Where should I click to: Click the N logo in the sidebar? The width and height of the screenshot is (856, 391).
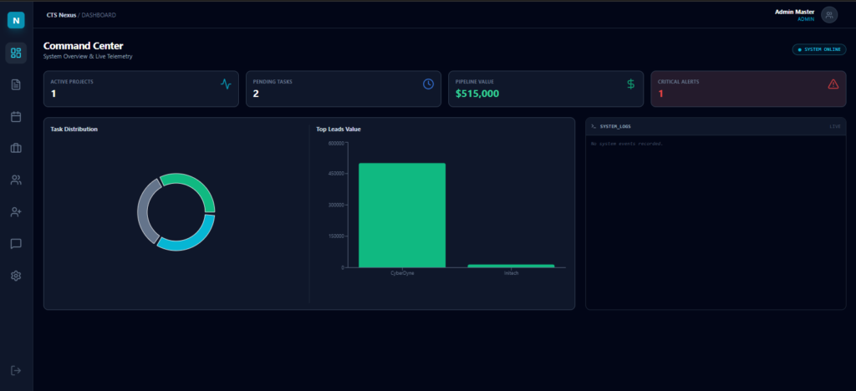pos(16,19)
